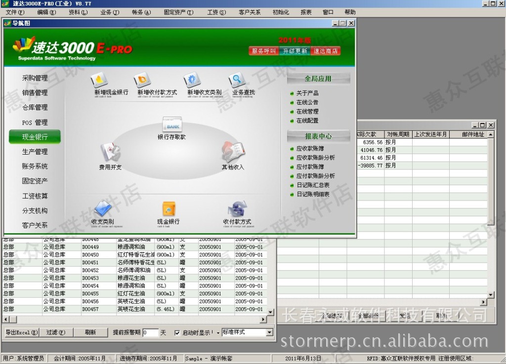This screenshot has width=506, height=364.
Task: Open the 在线公告 link
Action: pyautogui.click(x=307, y=102)
